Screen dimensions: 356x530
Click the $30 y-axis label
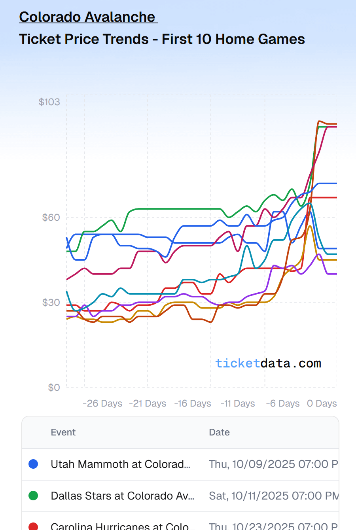pos(51,303)
